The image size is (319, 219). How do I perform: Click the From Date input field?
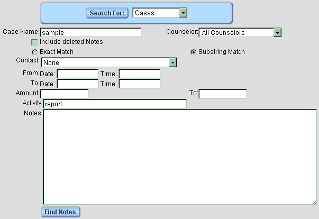(77, 74)
